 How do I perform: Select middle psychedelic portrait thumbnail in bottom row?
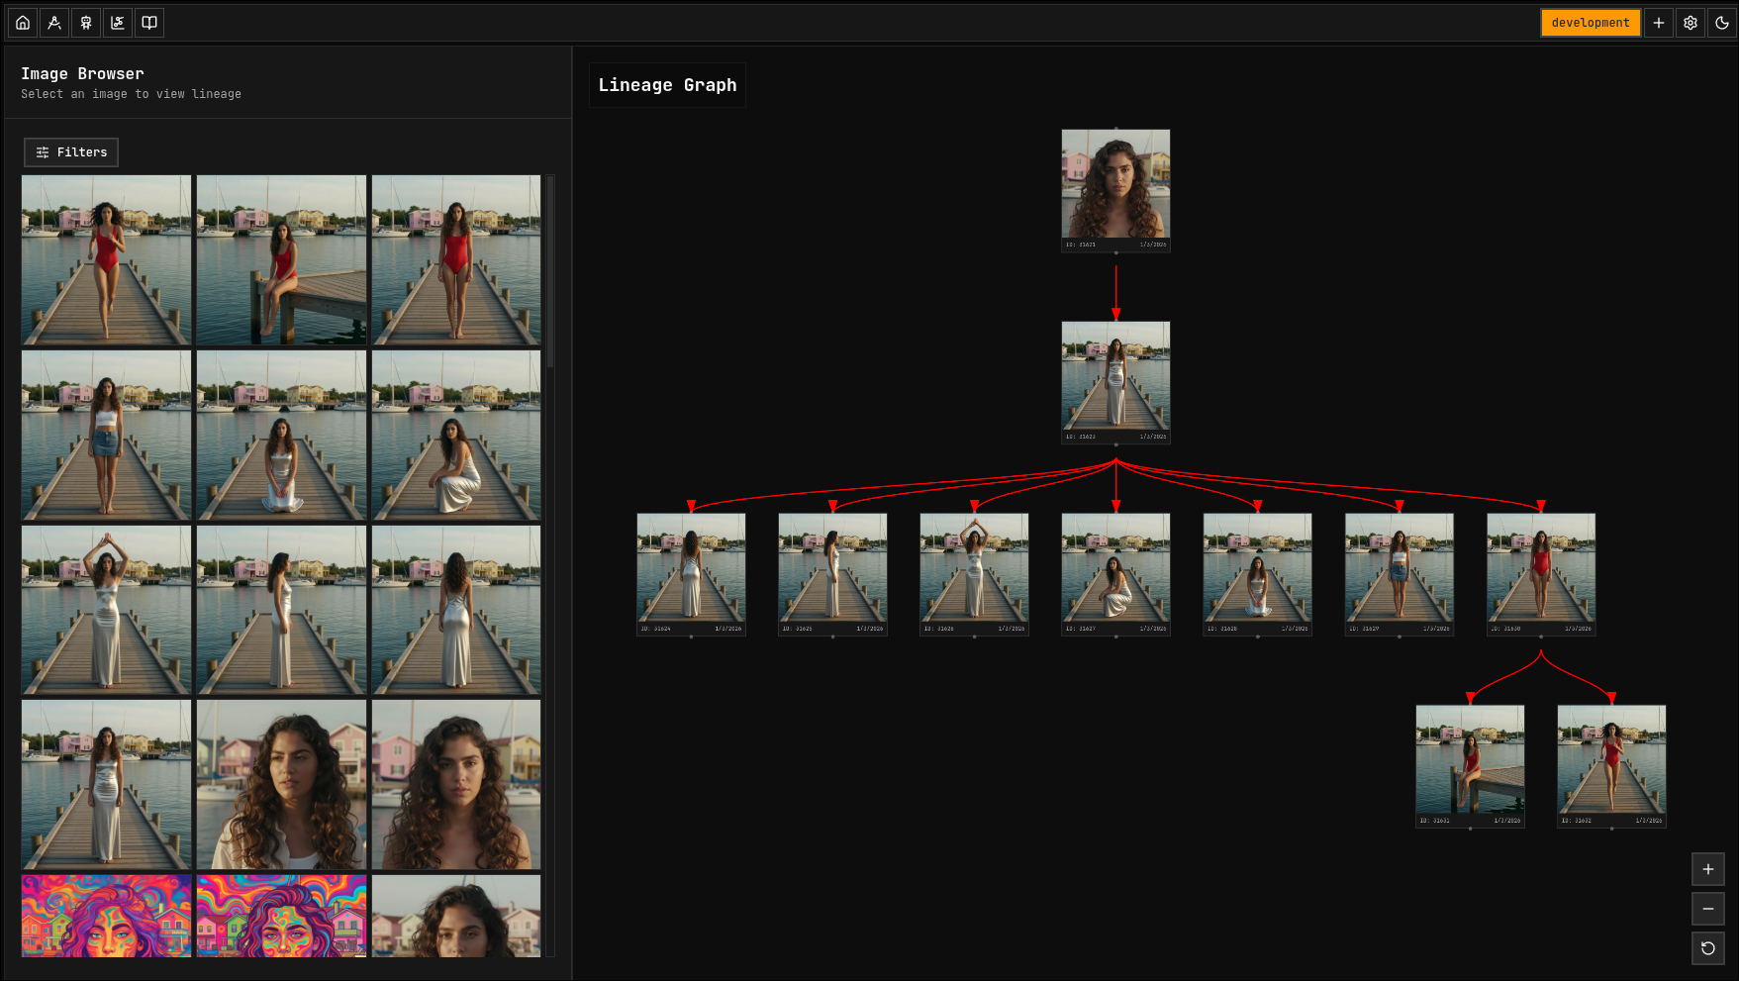coord(281,916)
